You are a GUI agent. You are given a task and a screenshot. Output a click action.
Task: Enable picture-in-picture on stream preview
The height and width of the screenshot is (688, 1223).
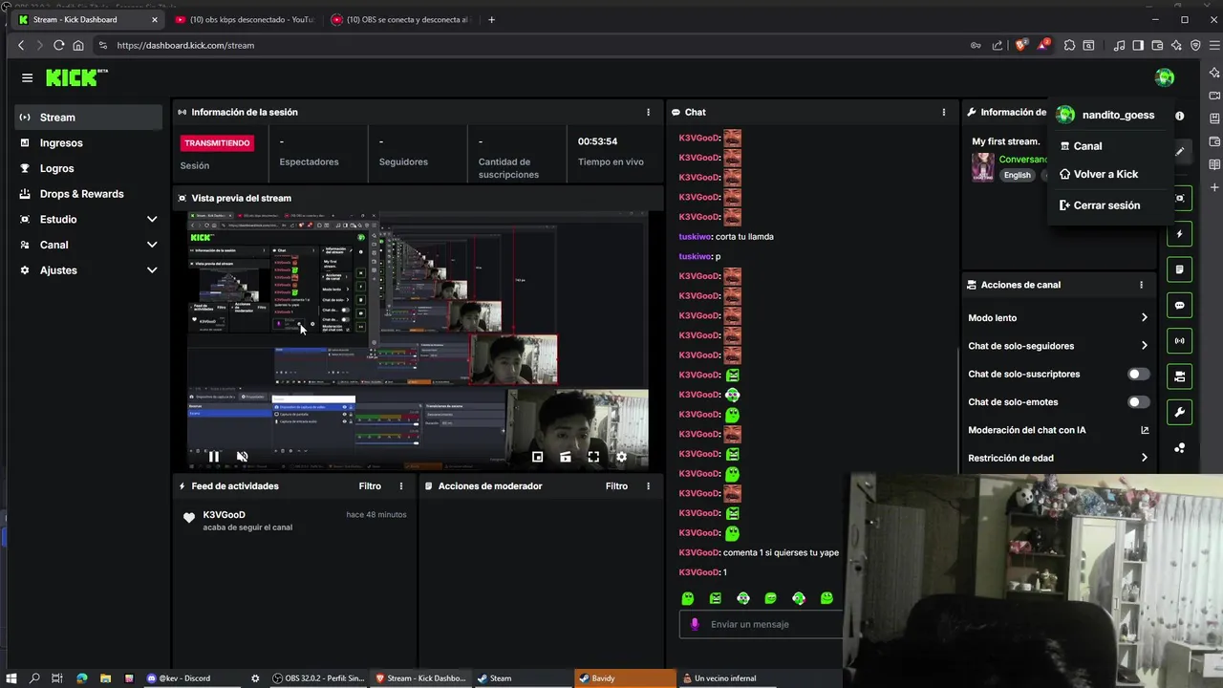tap(537, 457)
